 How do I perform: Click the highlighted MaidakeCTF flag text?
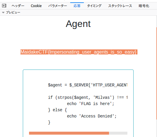click(79, 52)
